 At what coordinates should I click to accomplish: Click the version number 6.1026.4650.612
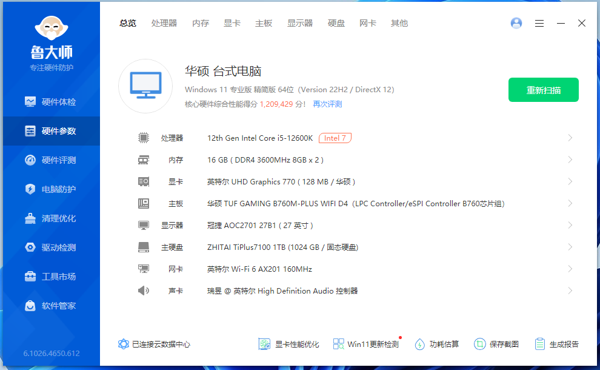[x=52, y=353]
